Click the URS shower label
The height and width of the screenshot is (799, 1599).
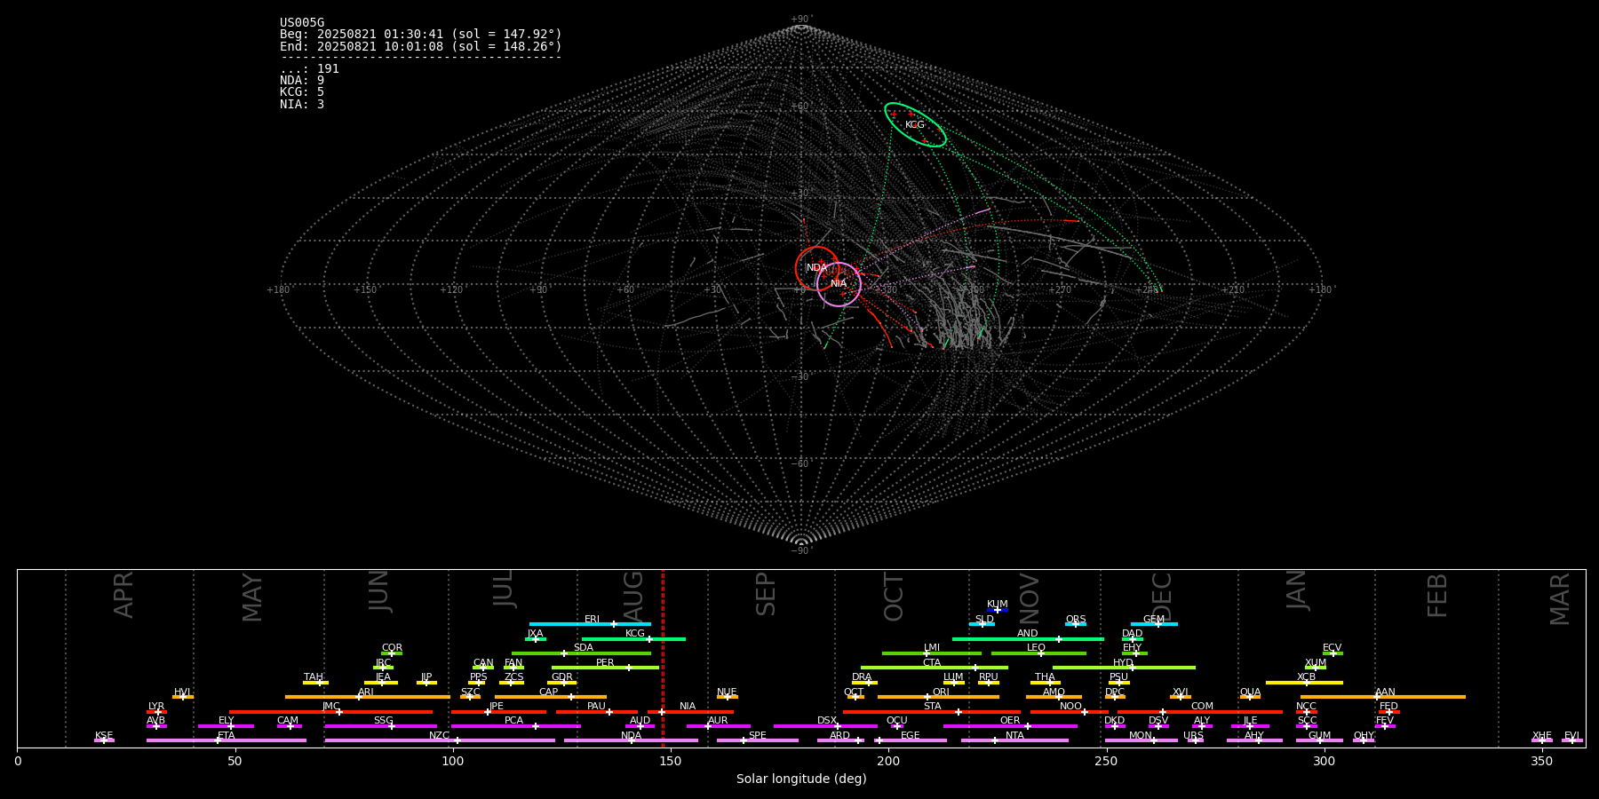(1193, 736)
